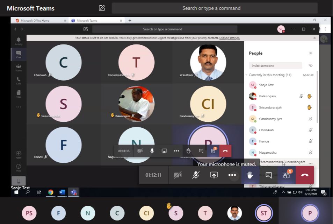Open more apps ellipsis in shared Teams sidebar

pos(19,107)
